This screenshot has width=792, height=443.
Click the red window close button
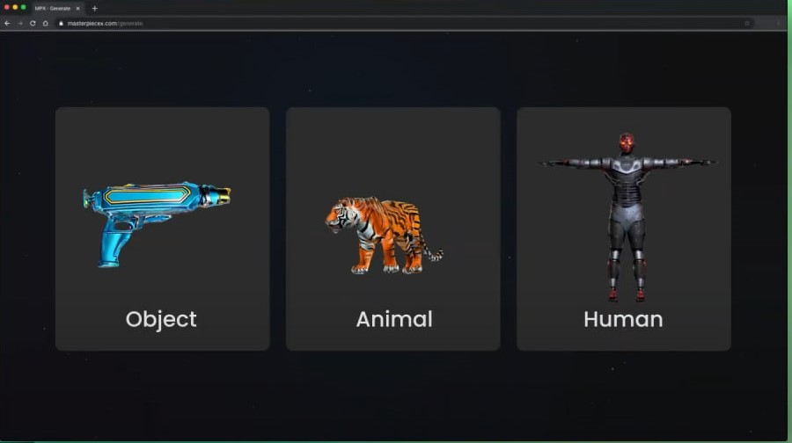(x=7, y=8)
